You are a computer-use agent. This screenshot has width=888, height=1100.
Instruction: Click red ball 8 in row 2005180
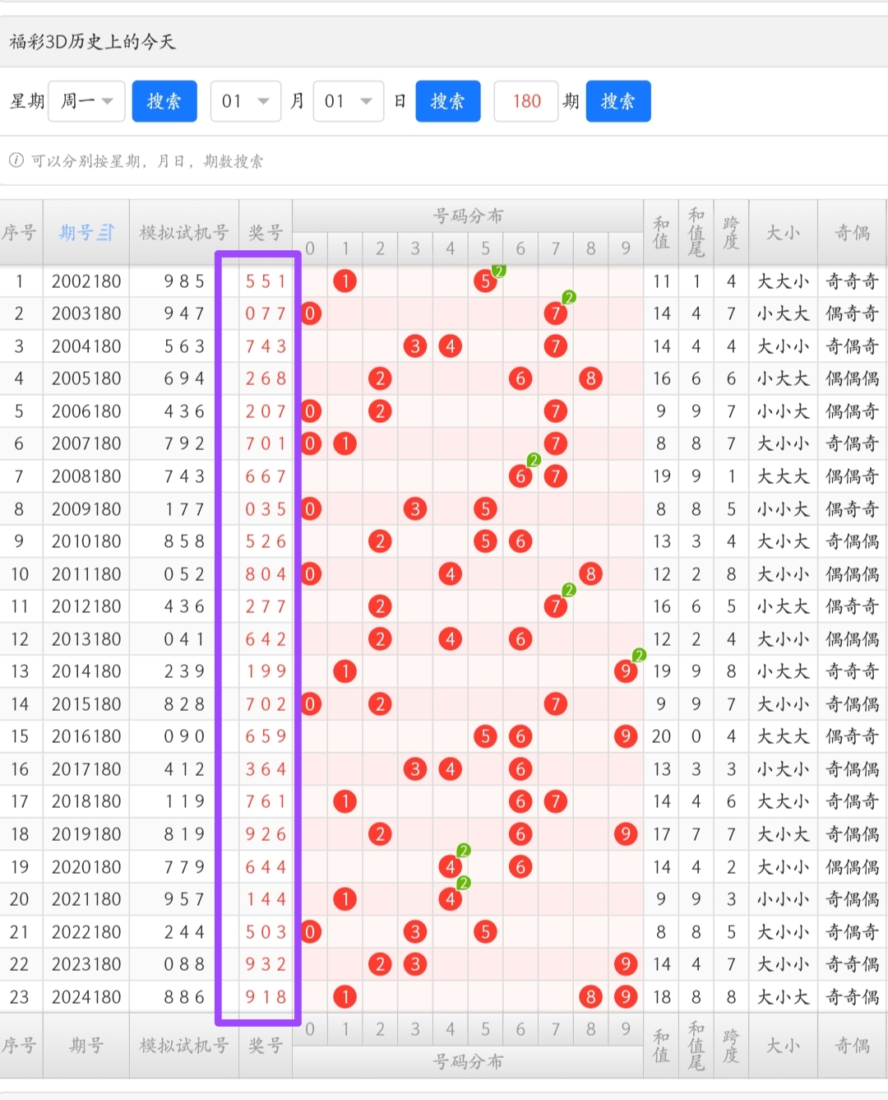(x=590, y=378)
